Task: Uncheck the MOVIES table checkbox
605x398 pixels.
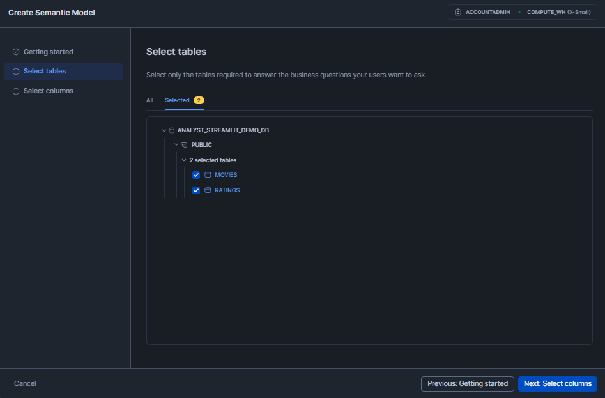Action: [x=196, y=174]
